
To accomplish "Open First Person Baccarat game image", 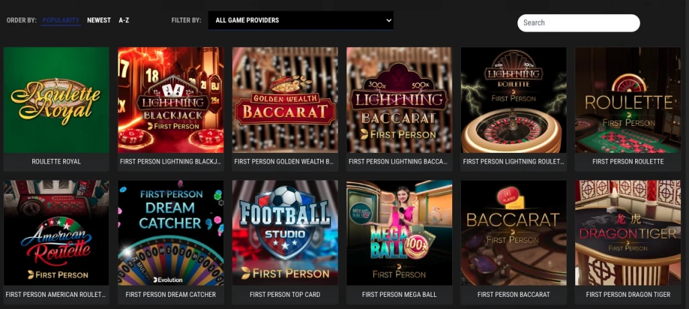I will point(514,233).
